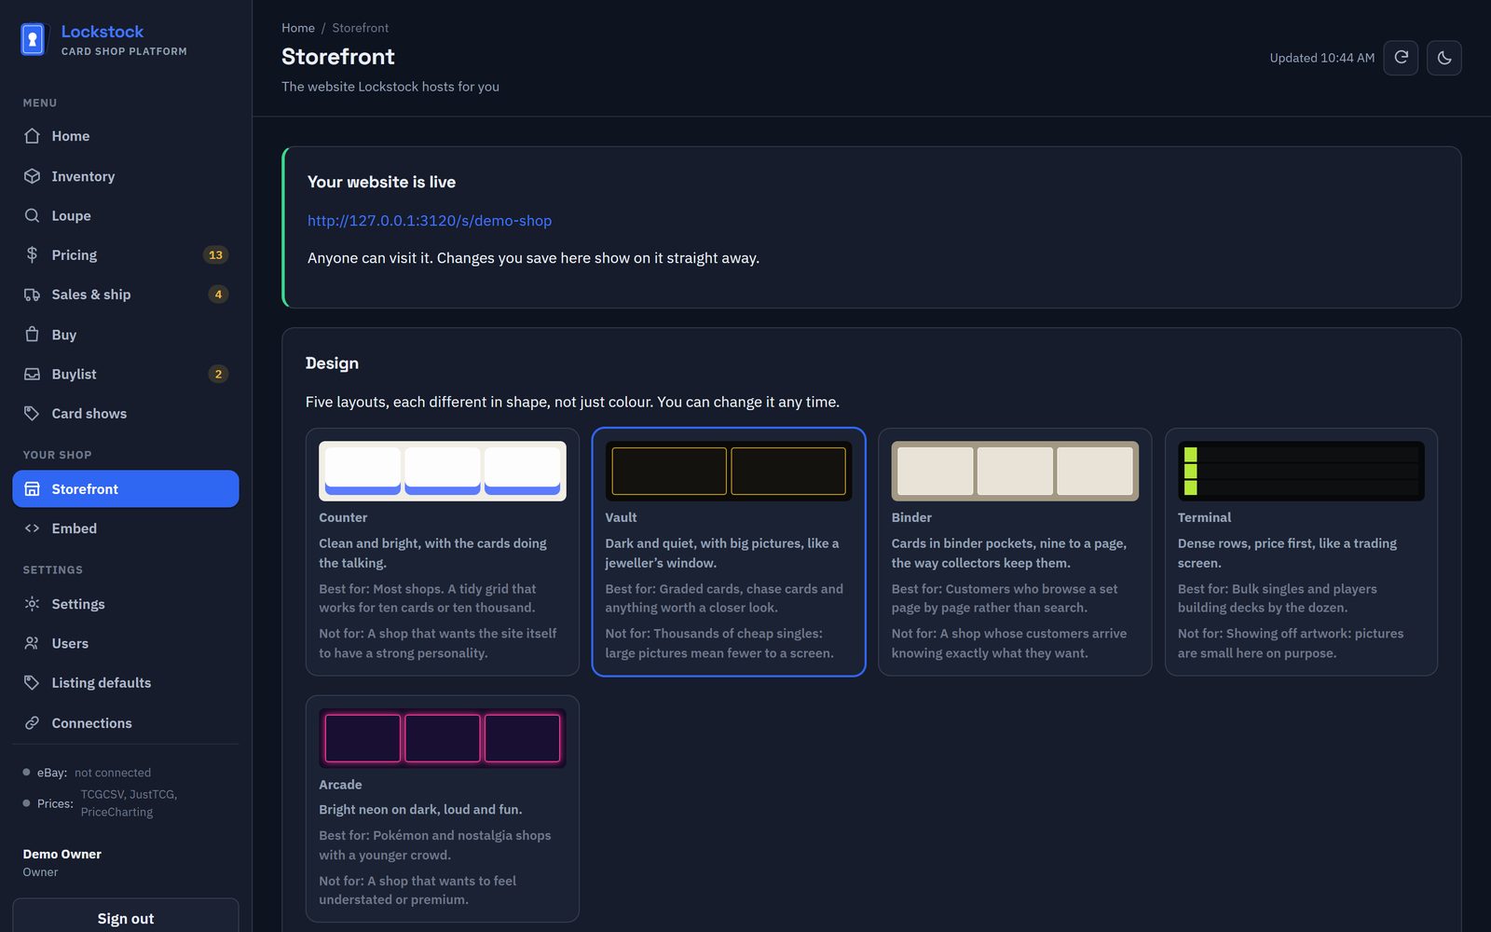Choose the Terminal design layout
The height and width of the screenshot is (932, 1491).
[1301, 552]
